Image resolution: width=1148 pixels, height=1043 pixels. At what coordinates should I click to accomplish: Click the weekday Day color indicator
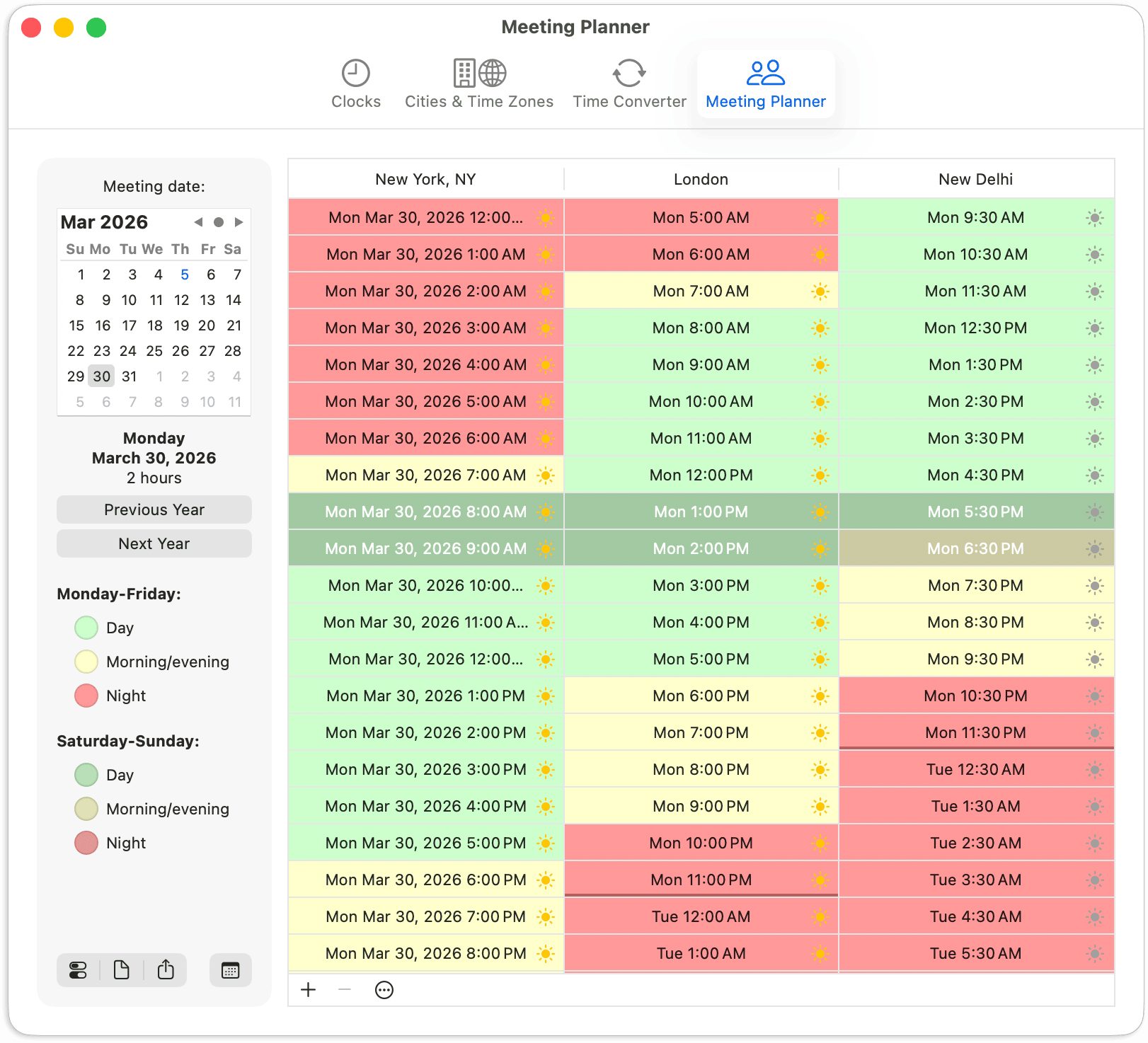[x=86, y=628]
